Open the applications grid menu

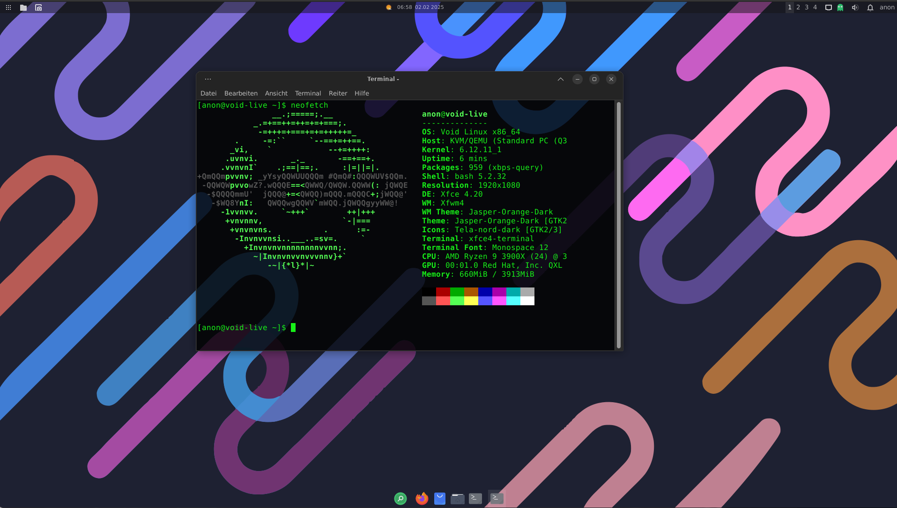tap(8, 7)
